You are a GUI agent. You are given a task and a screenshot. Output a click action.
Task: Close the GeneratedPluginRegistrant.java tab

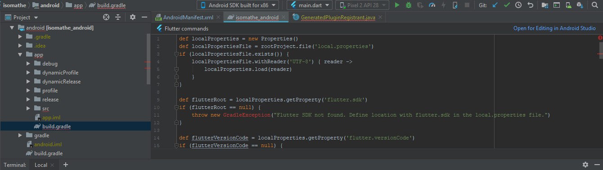click(x=380, y=17)
